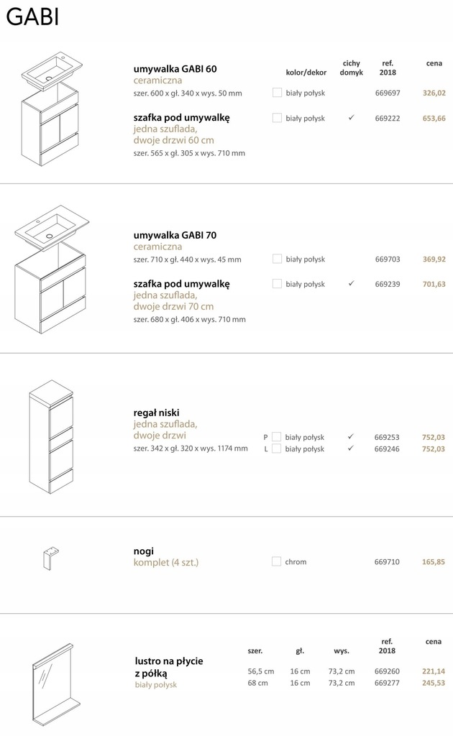Click the regał niski product title
This screenshot has width=453, height=736.
point(156,413)
